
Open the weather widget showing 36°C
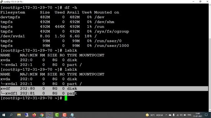(x=154, y=115)
